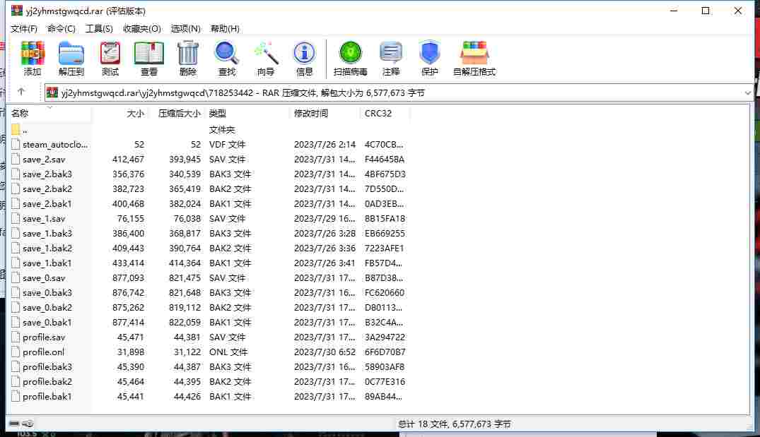
Task: Click CRC32 value 3A294722
Action: click(x=385, y=337)
